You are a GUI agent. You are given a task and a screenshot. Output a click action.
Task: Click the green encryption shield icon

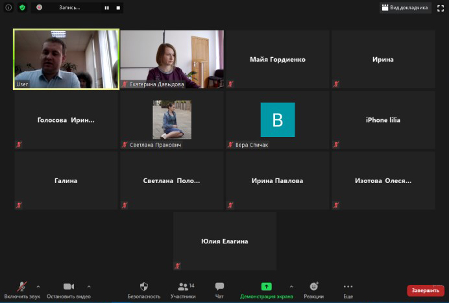(x=22, y=7)
